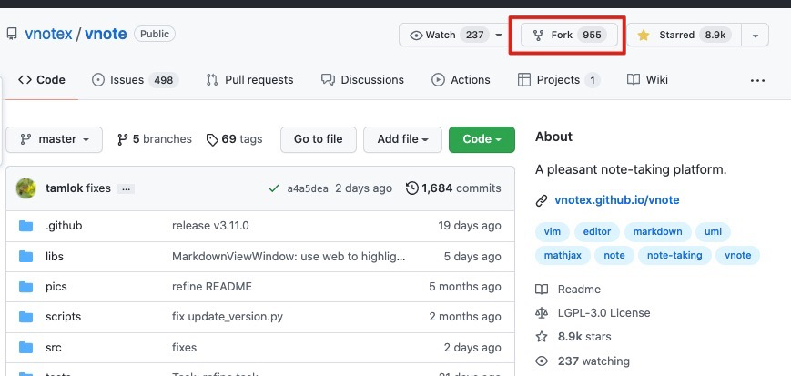This screenshot has height=376, width=791.
Task: Click the src row folder icon
Action: pyautogui.click(x=25, y=347)
